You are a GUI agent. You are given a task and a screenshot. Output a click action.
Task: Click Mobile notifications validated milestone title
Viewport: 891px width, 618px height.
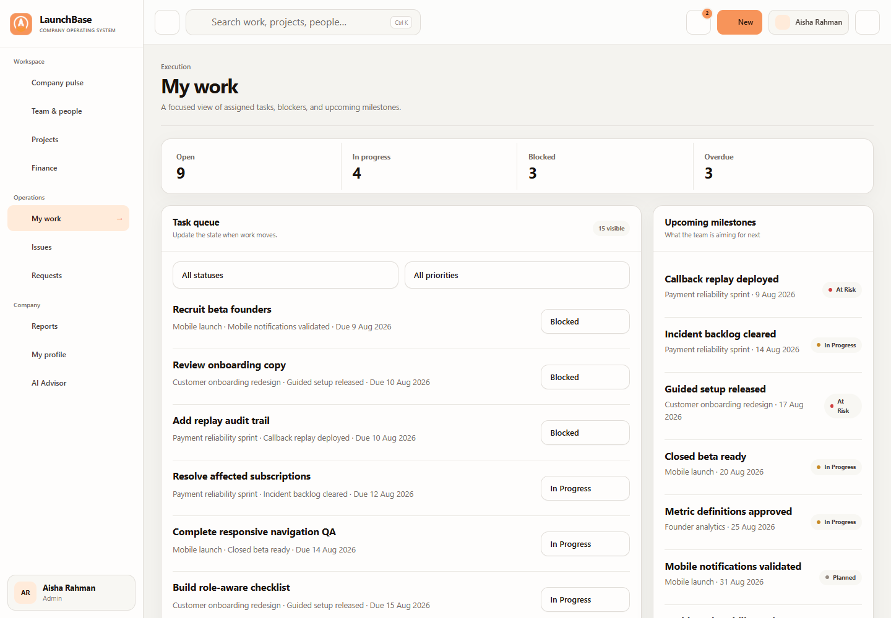point(733,567)
